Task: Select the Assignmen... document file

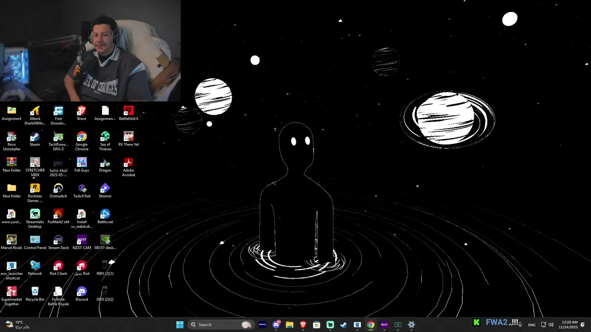Action: click(105, 113)
